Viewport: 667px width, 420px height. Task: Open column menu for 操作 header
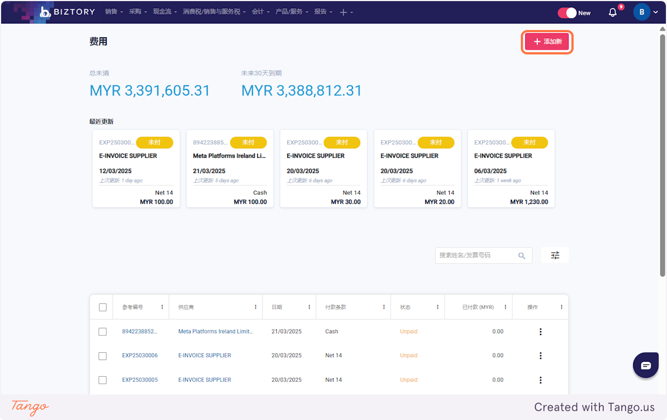561,307
